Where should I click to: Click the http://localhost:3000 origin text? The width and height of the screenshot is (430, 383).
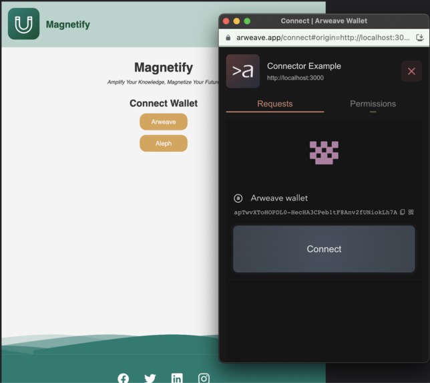point(295,78)
